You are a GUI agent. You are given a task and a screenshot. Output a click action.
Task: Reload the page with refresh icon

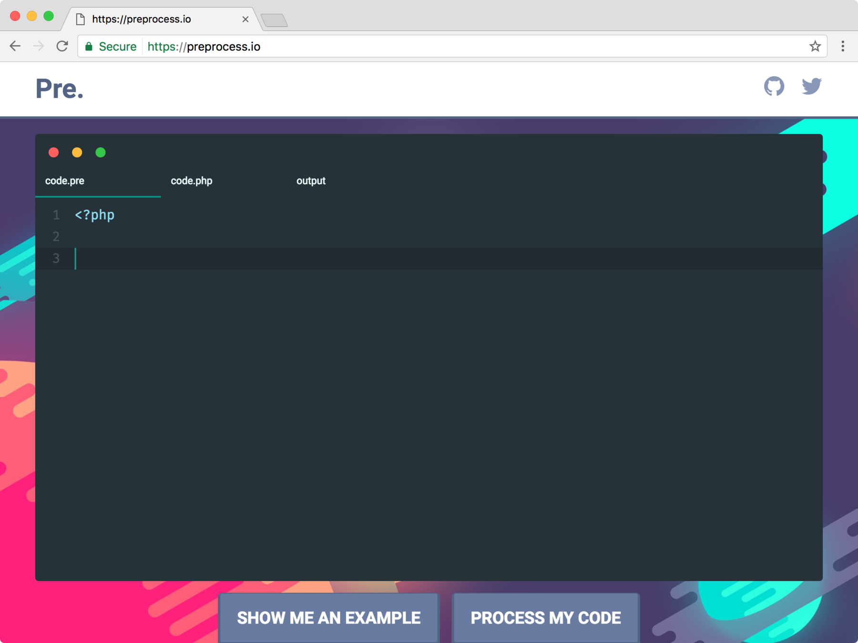coord(62,46)
